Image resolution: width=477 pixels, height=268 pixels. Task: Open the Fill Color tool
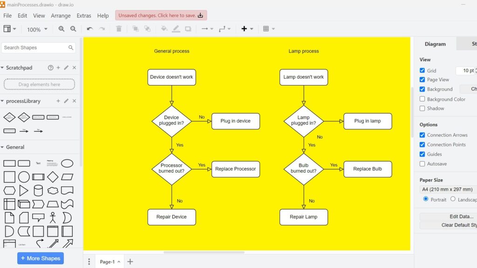pyautogui.click(x=164, y=28)
